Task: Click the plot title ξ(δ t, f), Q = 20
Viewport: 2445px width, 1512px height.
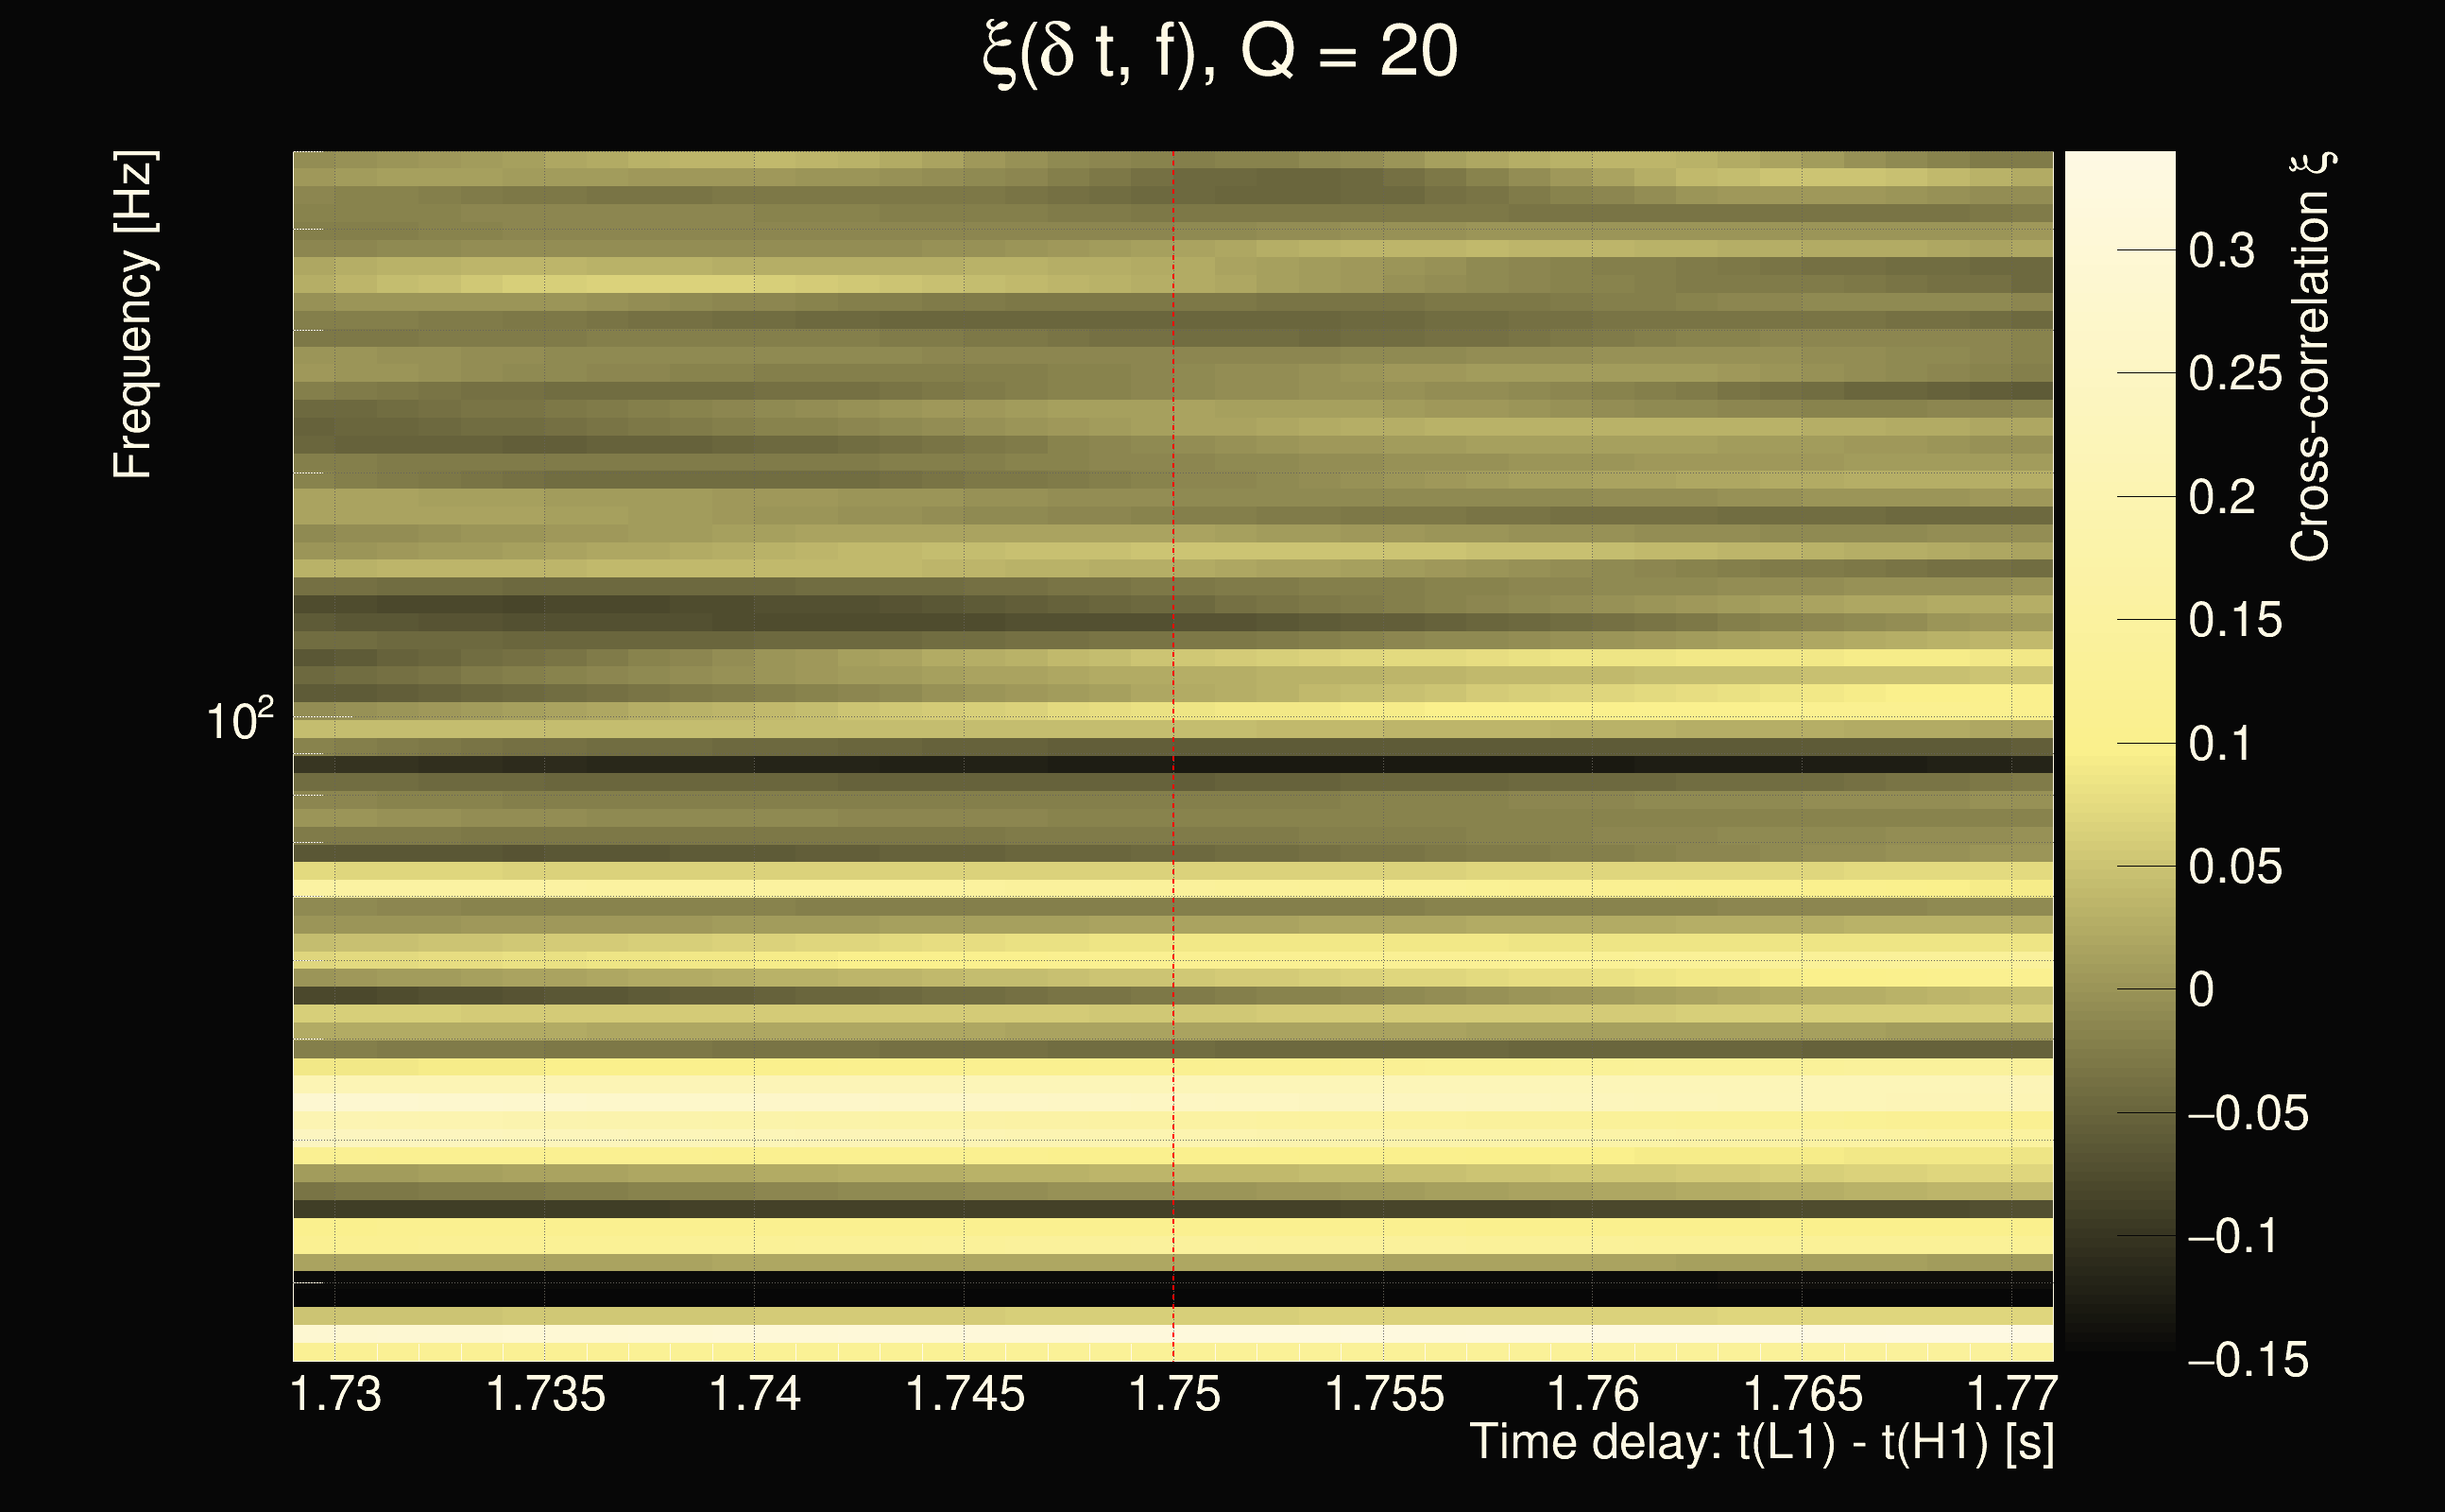Action: click(1220, 52)
